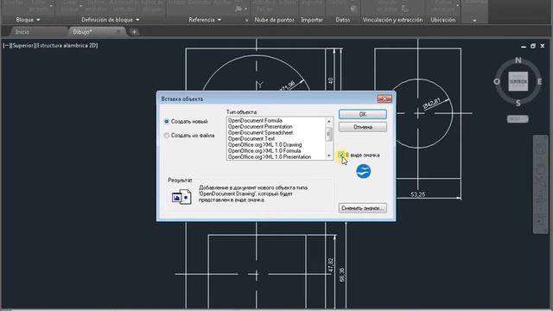Image resolution: width=553 pixels, height=311 pixels.
Task: Click the result document icon in dialog
Action: (181, 197)
